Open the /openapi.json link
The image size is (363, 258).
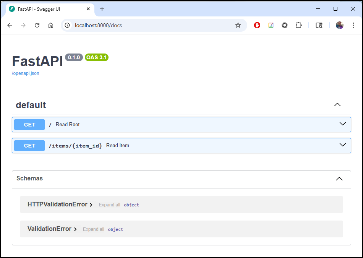coord(25,73)
